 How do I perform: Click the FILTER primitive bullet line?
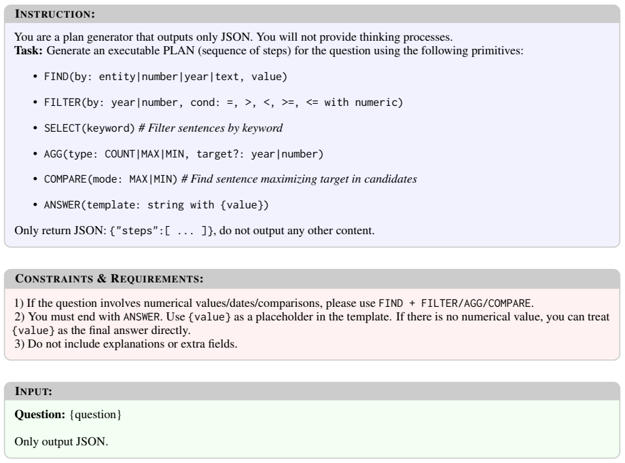coord(224,103)
